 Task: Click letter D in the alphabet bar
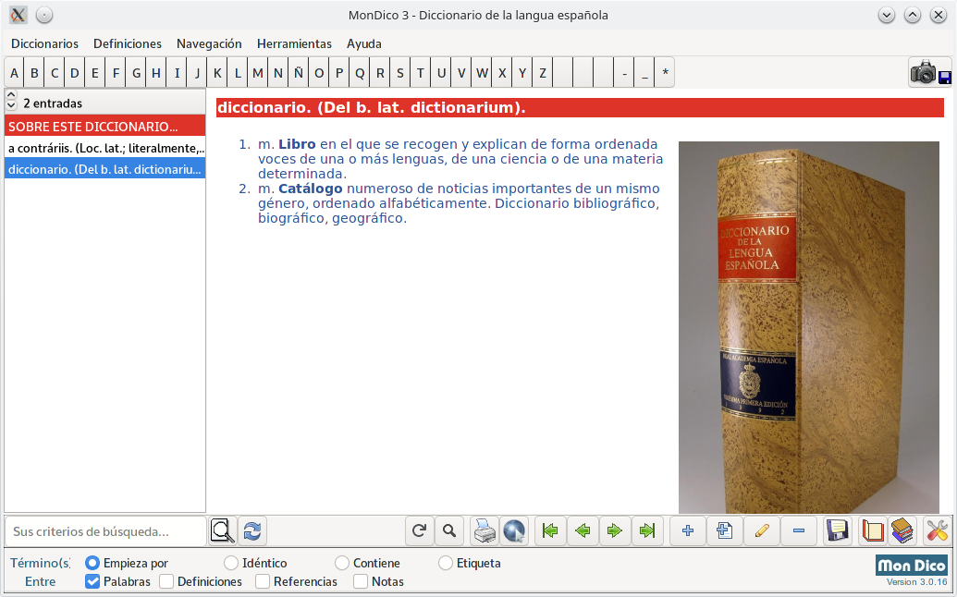pos(75,73)
